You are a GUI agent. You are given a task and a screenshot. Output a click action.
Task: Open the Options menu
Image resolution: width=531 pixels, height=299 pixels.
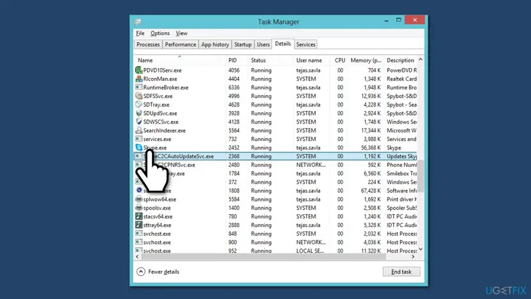pos(160,33)
